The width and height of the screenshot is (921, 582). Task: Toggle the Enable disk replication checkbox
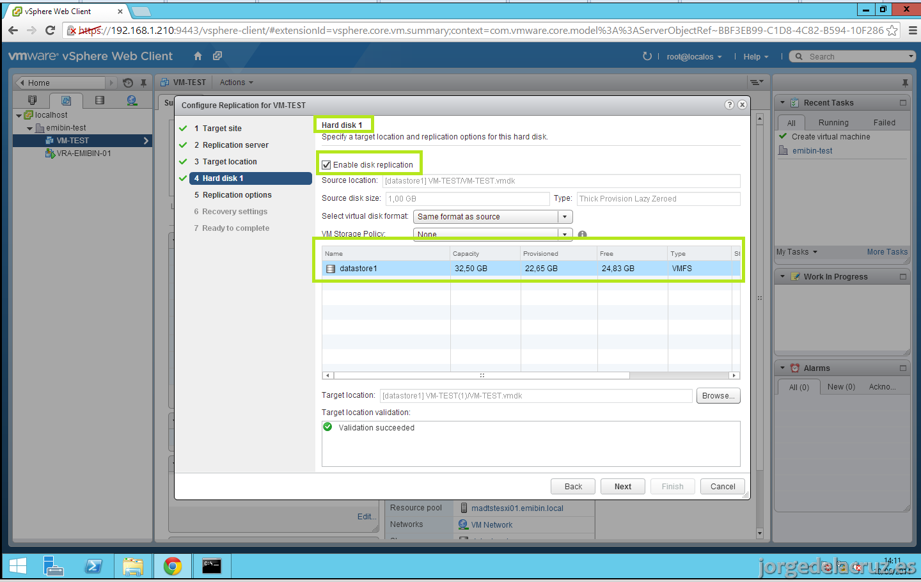pos(326,164)
